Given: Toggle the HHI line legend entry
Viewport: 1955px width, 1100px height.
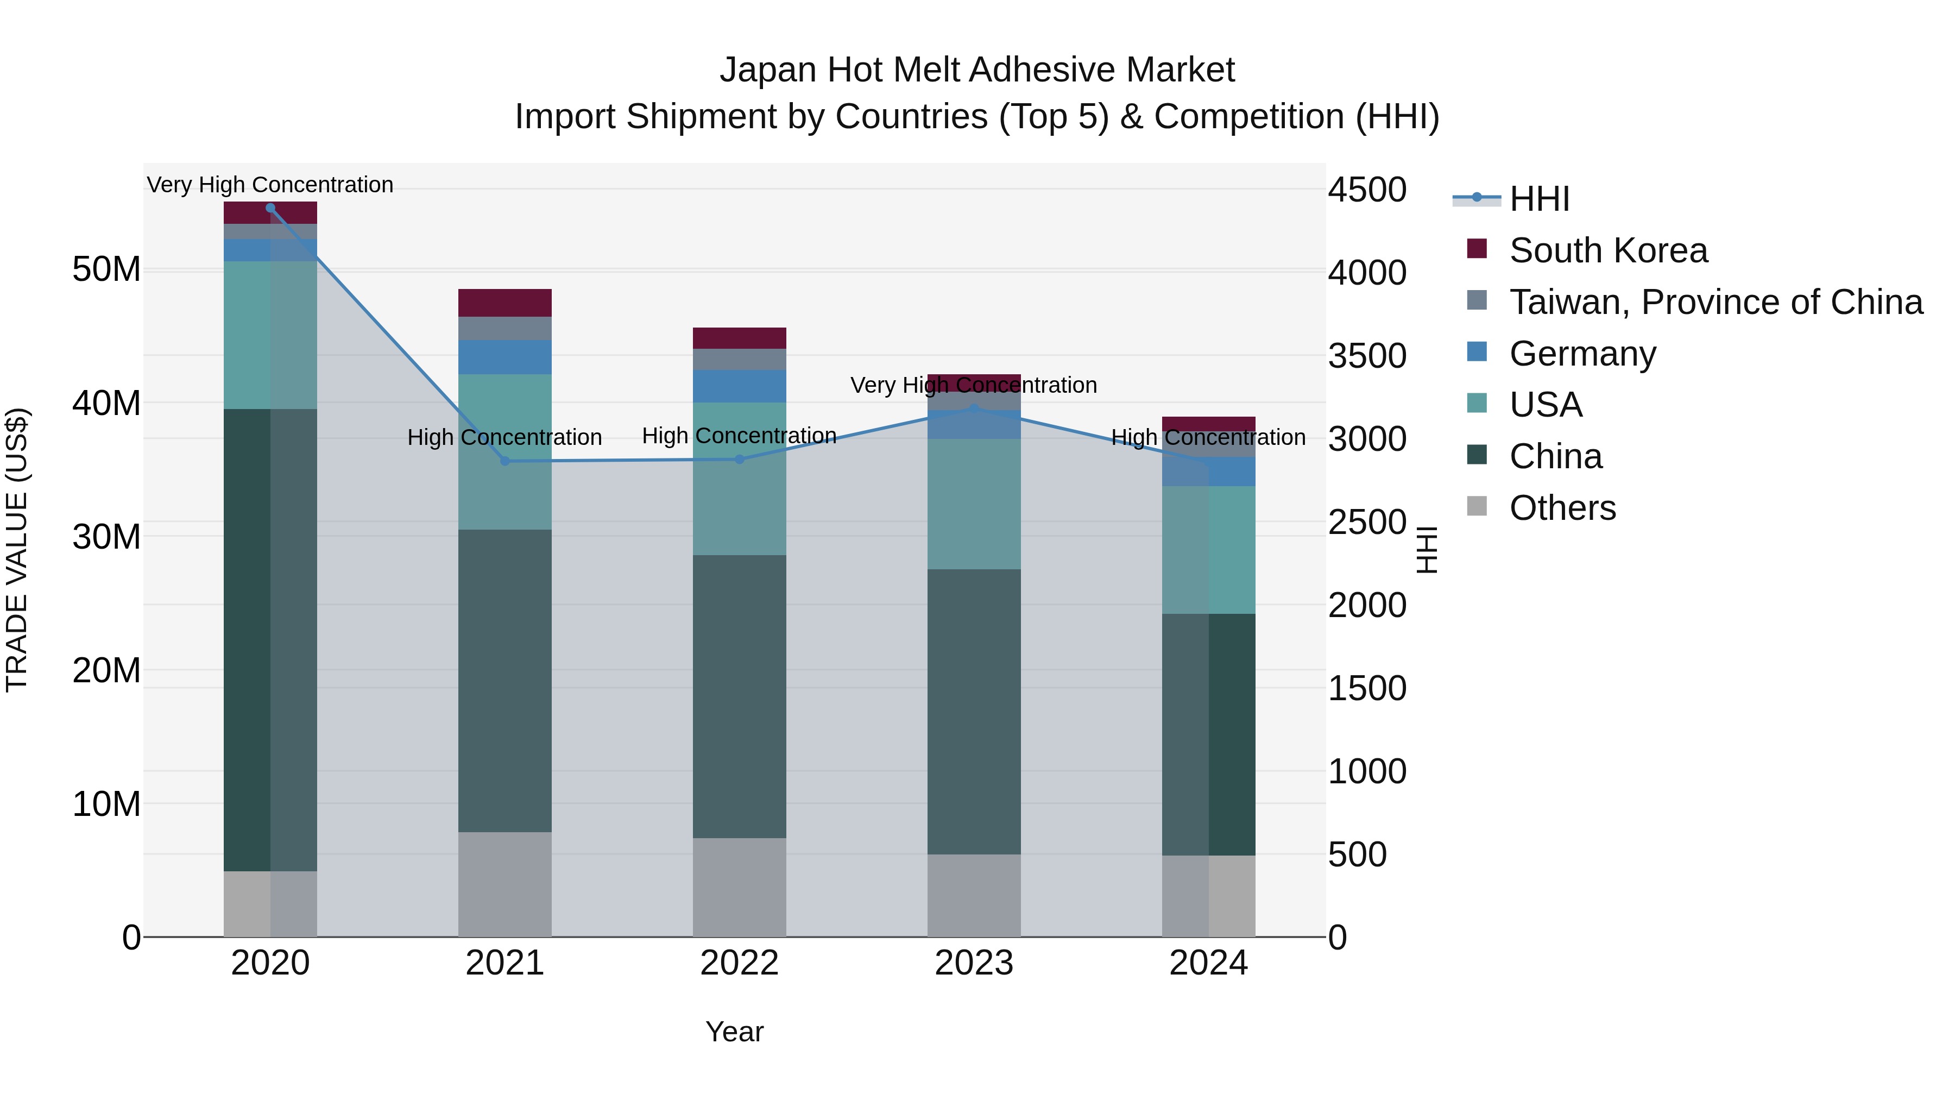Looking at the screenshot, I should [1539, 199].
